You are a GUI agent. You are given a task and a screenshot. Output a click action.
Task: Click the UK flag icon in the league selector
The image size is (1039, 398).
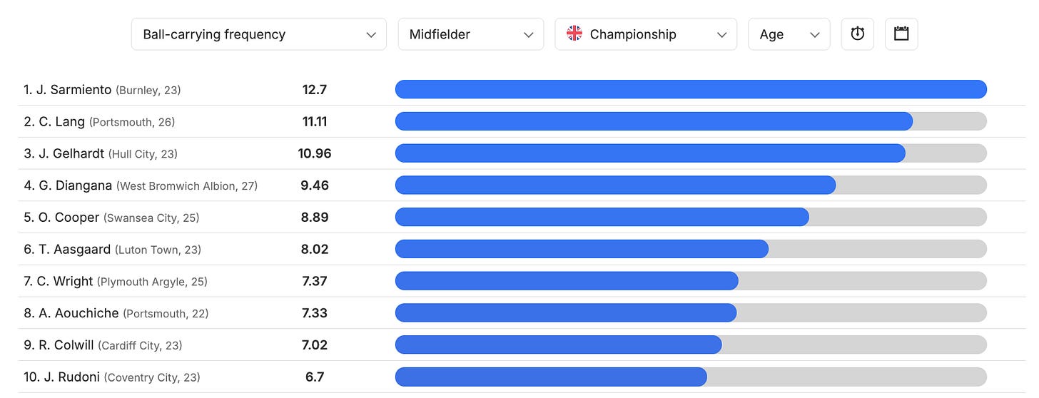(574, 34)
